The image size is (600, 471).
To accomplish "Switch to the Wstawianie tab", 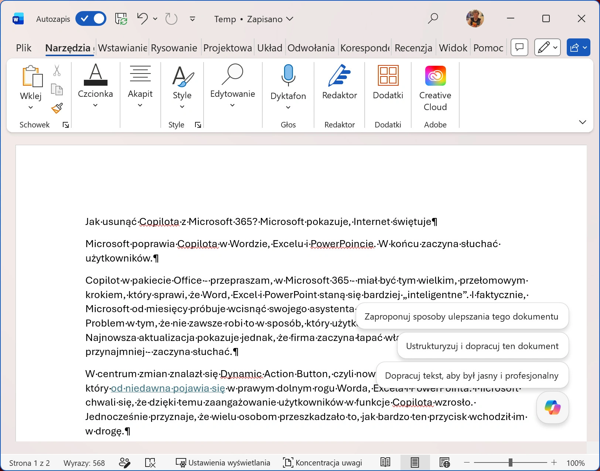I will [122, 48].
